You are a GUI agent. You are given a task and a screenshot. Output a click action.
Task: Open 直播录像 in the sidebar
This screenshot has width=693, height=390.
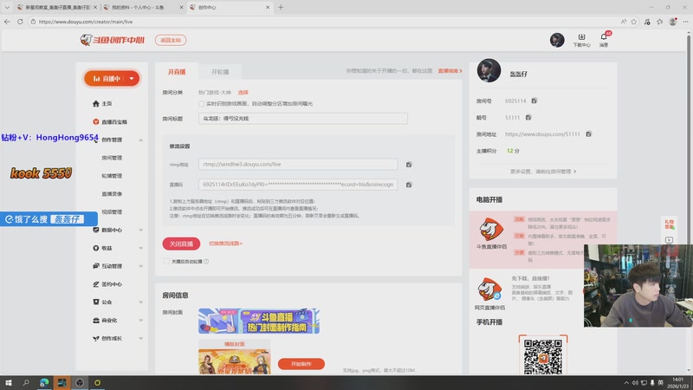112,194
